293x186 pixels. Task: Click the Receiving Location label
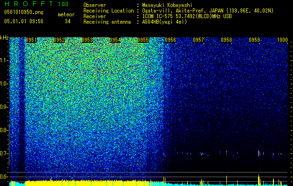(109, 11)
